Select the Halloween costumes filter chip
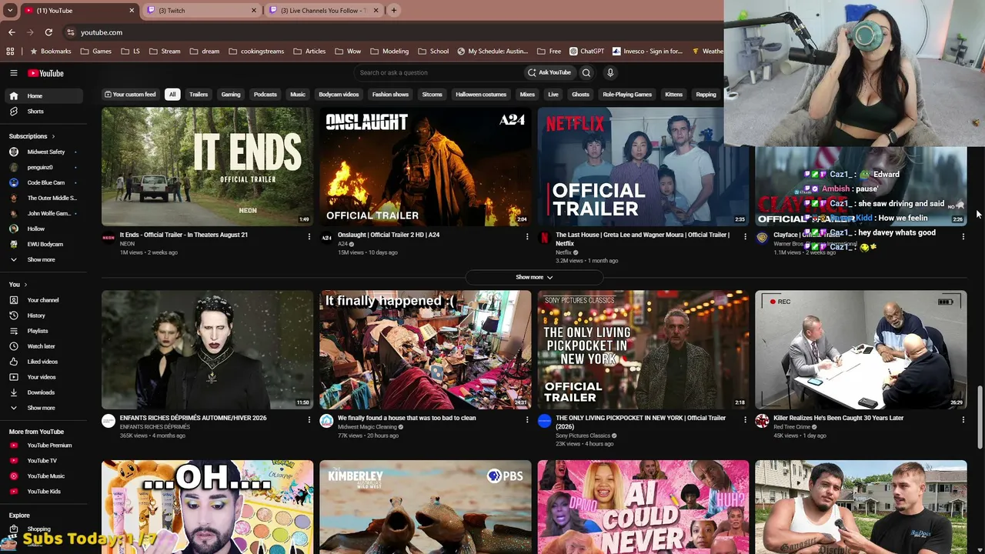This screenshot has height=554, width=985. [x=481, y=95]
